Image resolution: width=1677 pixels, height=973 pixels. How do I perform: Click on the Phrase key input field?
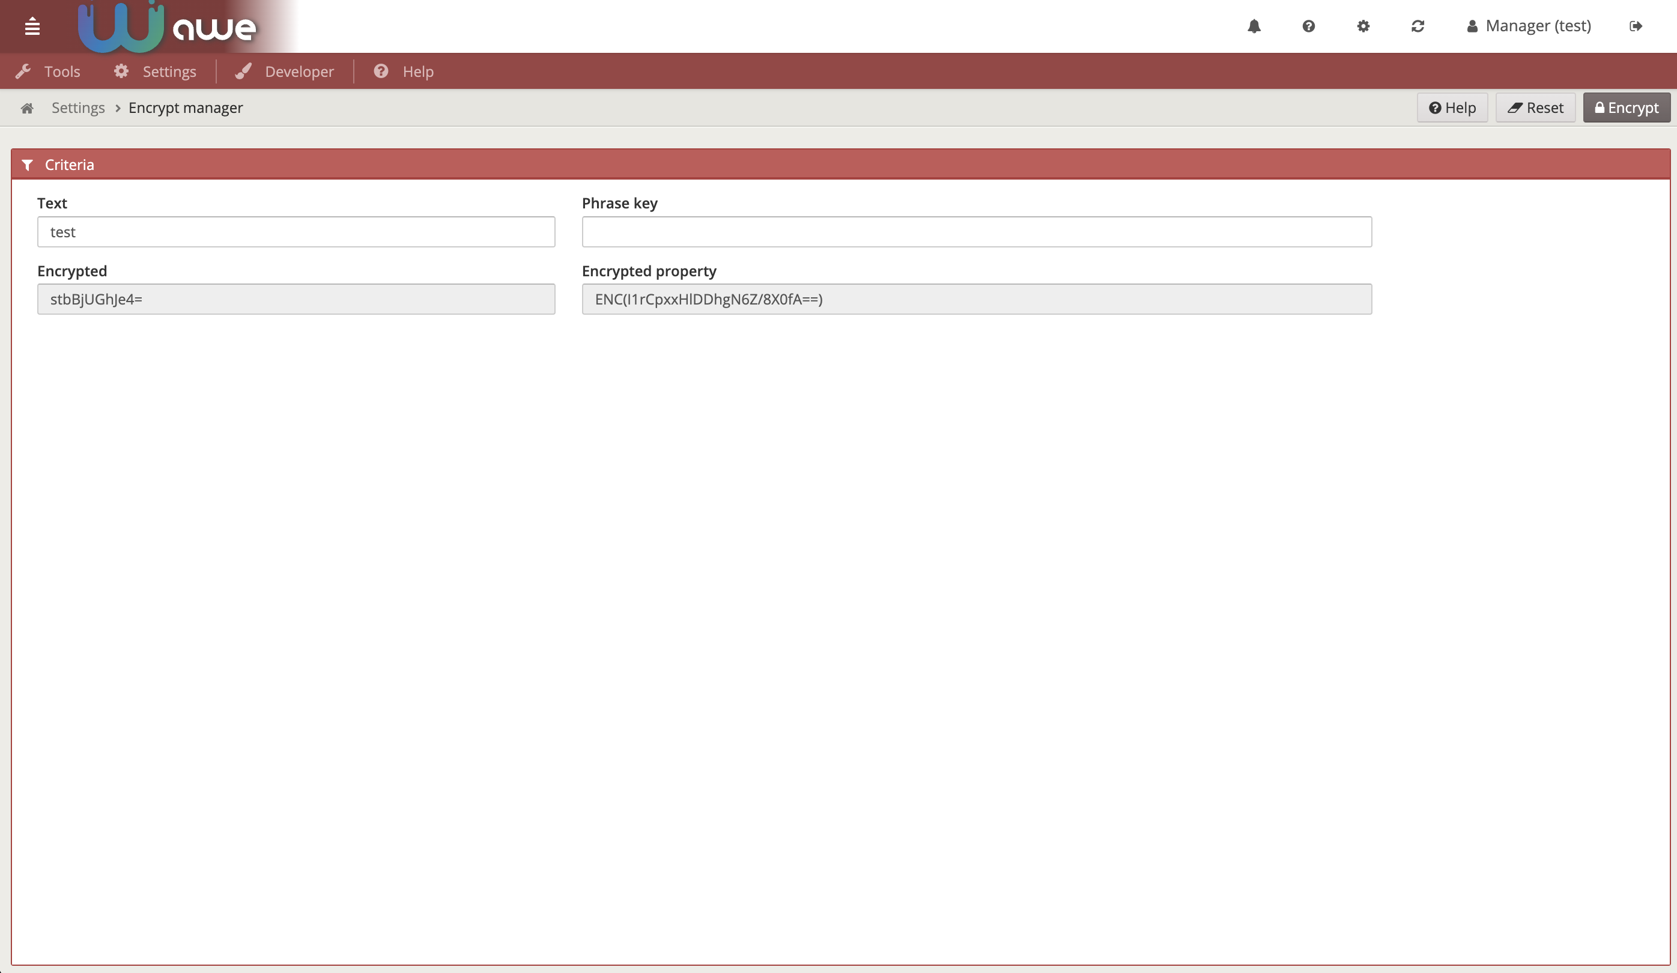(x=976, y=232)
